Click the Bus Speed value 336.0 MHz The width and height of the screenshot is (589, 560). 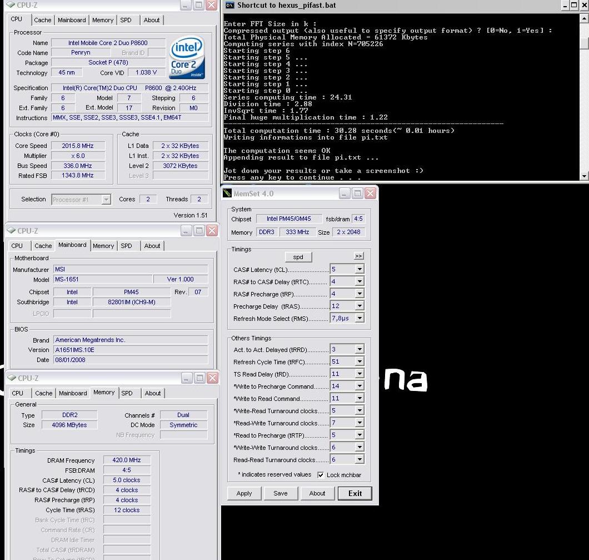pyautogui.click(x=78, y=166)
